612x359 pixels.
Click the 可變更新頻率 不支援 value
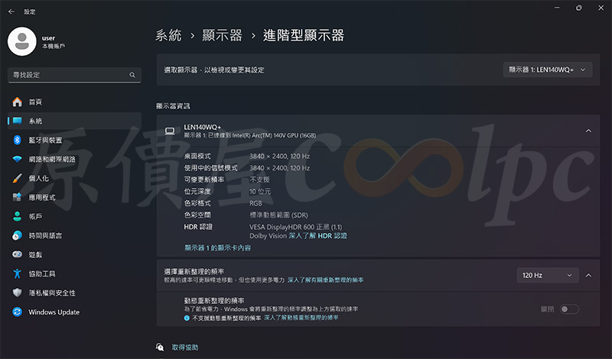point(259,179)
